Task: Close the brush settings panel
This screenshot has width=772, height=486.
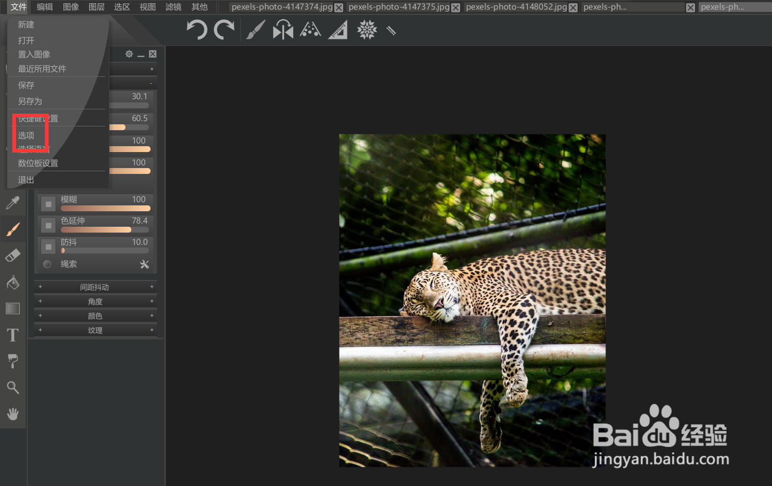Action: click(153, 54)
